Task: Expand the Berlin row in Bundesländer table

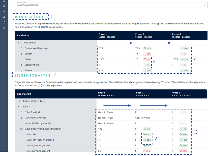Action: pos(22,59)
